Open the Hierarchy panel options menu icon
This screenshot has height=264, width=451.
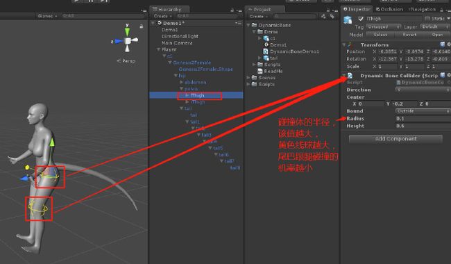(x=239, y=10)
